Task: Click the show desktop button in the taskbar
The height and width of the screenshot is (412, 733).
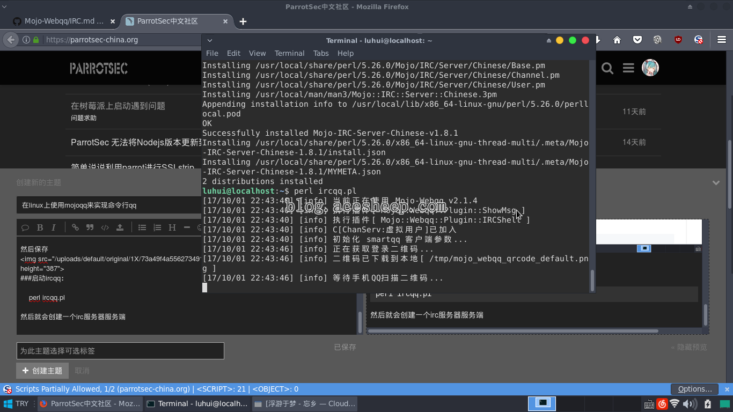Action: [x=724, y=404]
